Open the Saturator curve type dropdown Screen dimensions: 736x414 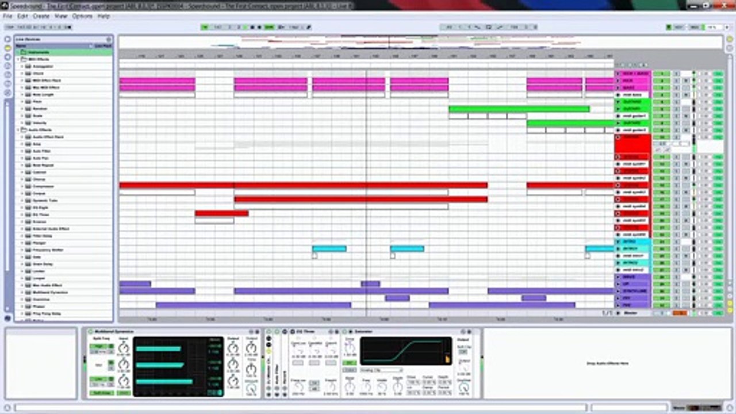[381, 370]
